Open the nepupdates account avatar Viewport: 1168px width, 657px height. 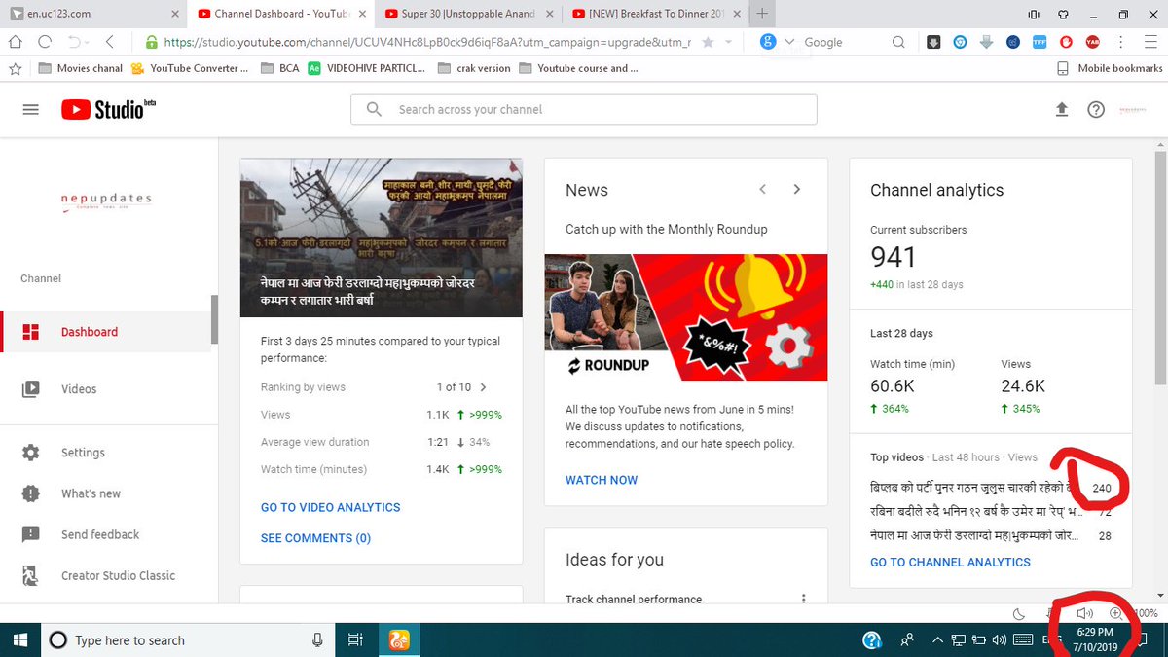(1132, 110)
